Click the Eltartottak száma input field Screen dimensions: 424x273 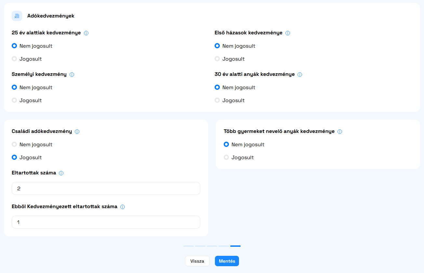pyautogui.click(x=106, y=188)
